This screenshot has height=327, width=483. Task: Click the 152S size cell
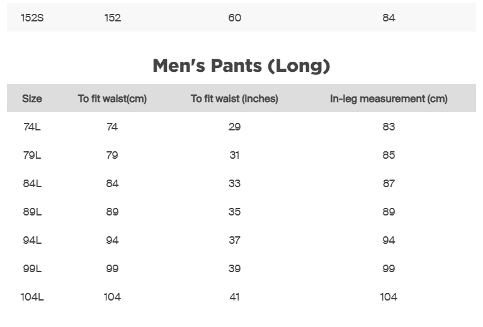click(x=32, y=18)
